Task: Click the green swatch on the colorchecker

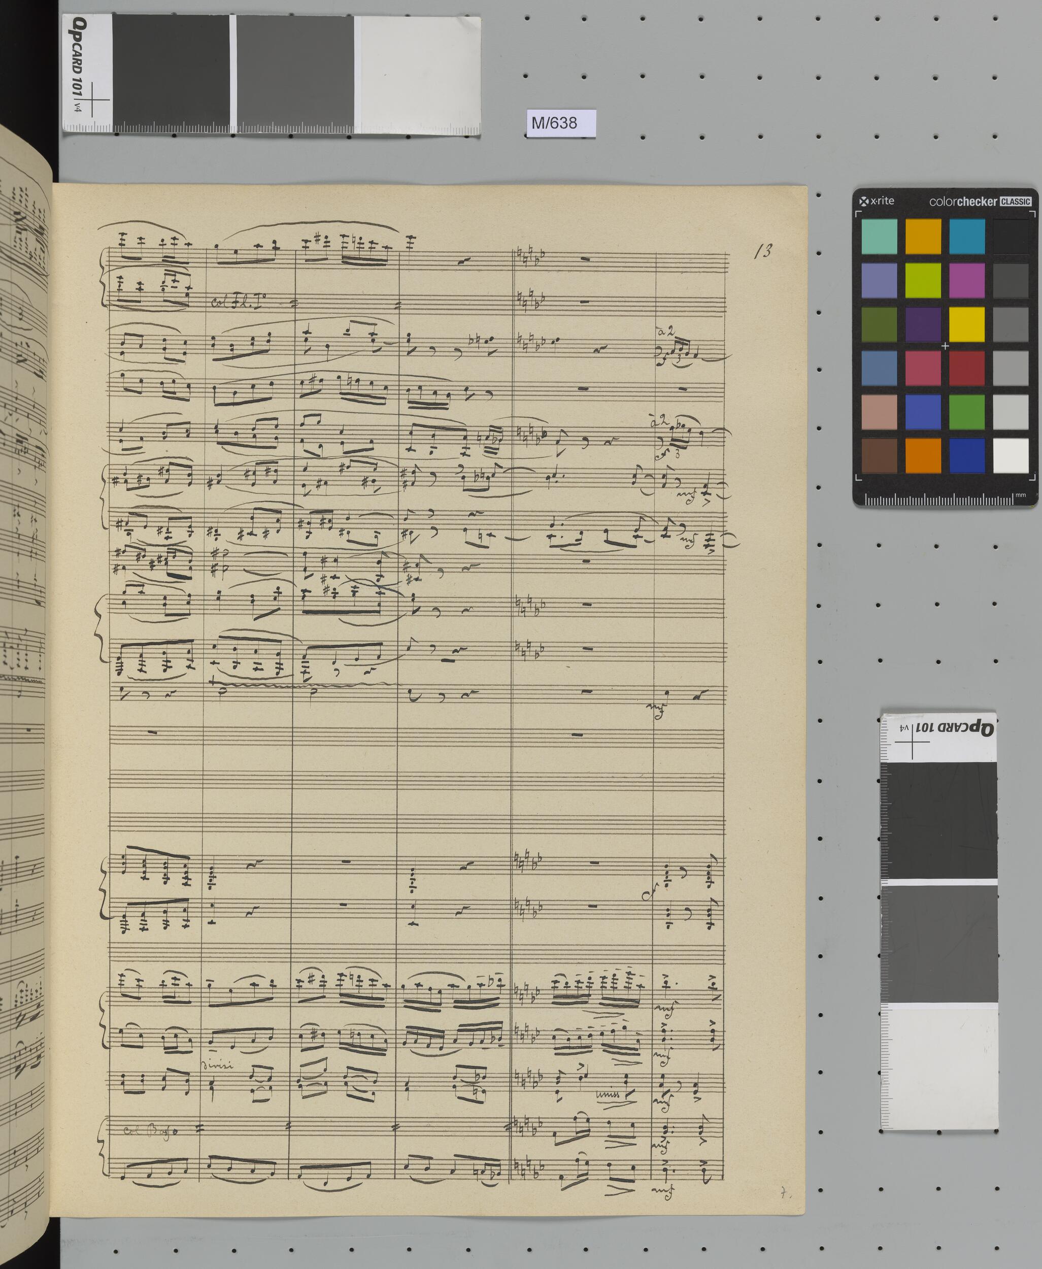Action: tap(967, 412)
